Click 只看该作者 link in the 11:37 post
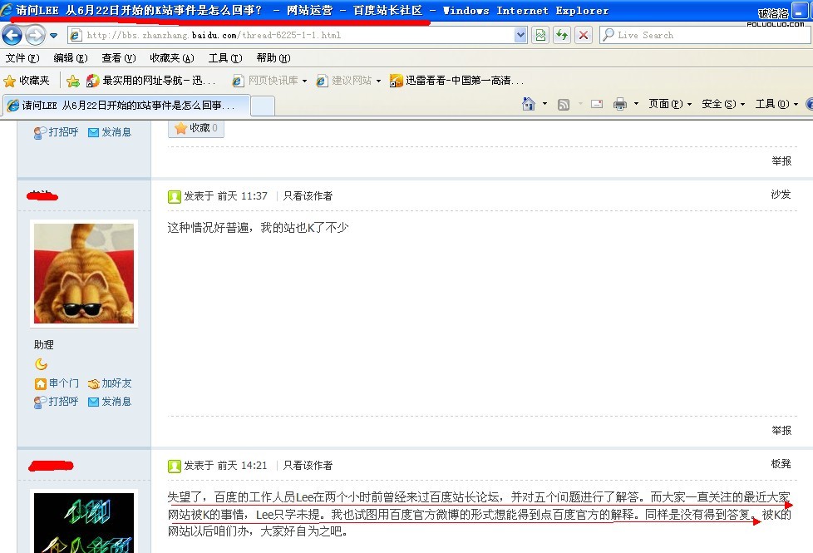 tap(308, 196)
